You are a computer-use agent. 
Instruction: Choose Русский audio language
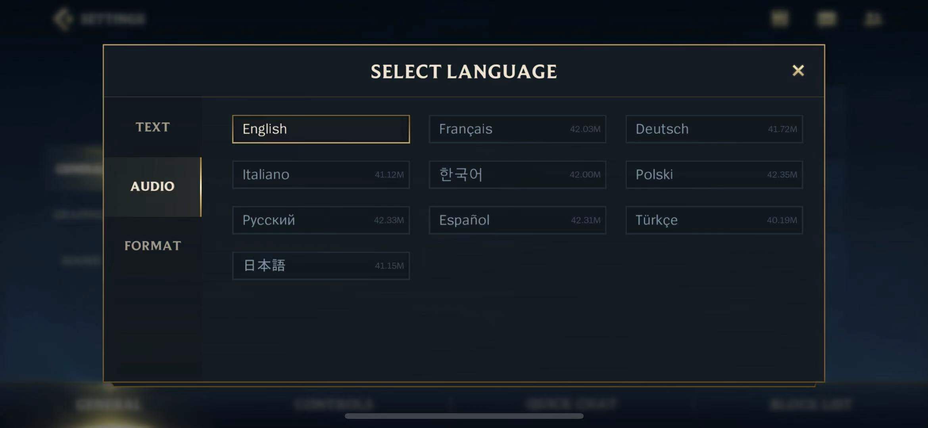tap(321, 220)
